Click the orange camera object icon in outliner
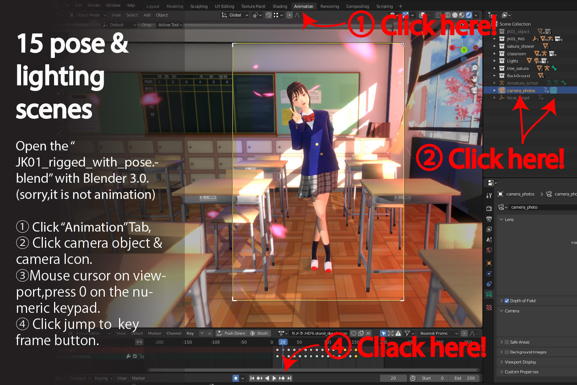This screenshot has height=385, width=577. tap(502, 90)
